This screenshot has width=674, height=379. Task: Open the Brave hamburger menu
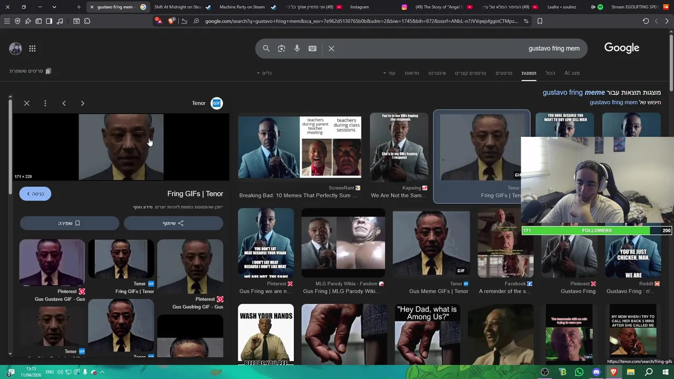[x=7, y=21]
